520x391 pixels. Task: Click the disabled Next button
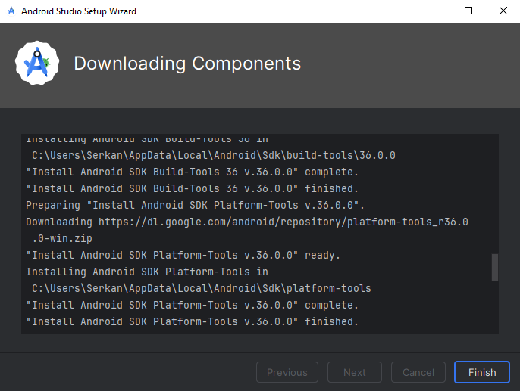pos(355,372)
